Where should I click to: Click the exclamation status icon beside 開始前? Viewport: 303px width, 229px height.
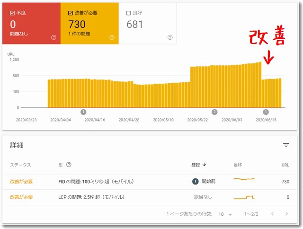point(195,181)
